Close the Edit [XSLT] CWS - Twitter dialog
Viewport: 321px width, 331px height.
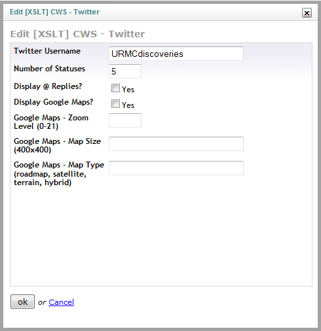coord(307,13)
